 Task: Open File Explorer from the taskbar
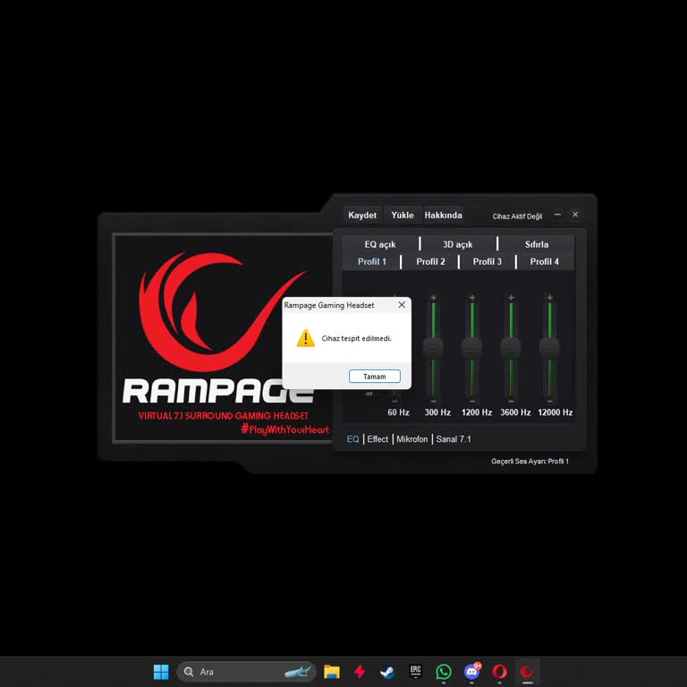pos(332,671)
